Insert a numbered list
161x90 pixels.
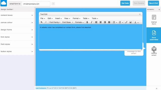point(120,22)
